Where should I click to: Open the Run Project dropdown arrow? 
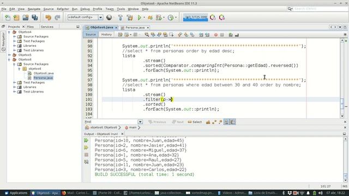pyautogui.click(x=144, y=17)
